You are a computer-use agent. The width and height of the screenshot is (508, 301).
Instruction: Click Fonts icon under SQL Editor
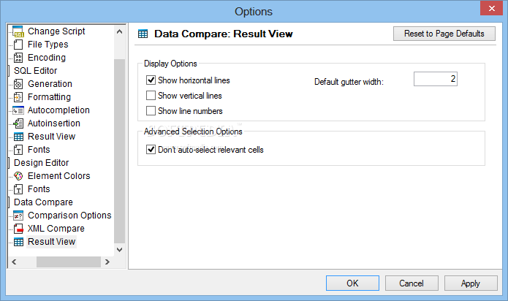18,150
